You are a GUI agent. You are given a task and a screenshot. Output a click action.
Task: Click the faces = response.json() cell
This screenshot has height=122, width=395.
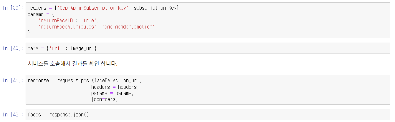[58, 115]
